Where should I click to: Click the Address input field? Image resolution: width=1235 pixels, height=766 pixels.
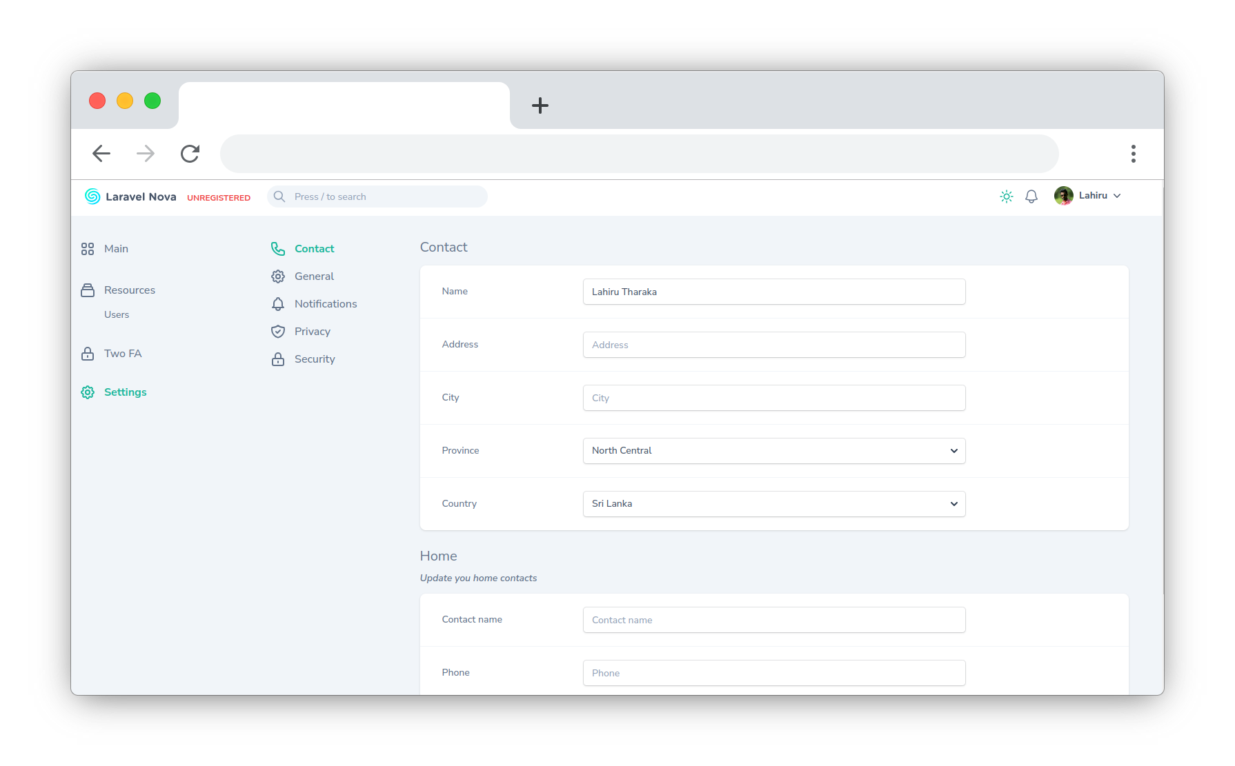[x=773, y=345]
